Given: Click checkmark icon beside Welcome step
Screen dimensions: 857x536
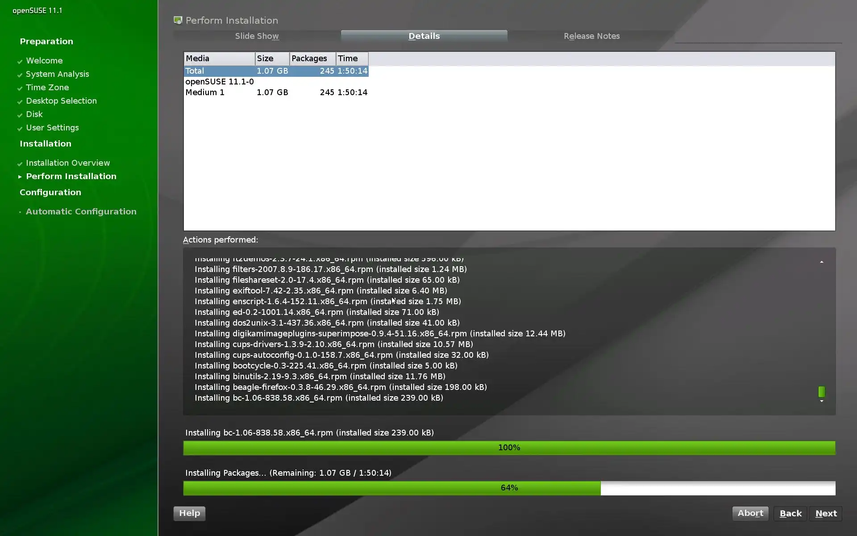Looking at the screenshot, I should [20, 61].
